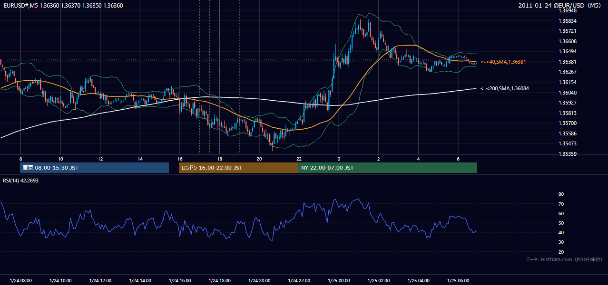Click the 1/25 02:00 time axis label
Viewport: 608px width, 285px height.
click(378, 280)
